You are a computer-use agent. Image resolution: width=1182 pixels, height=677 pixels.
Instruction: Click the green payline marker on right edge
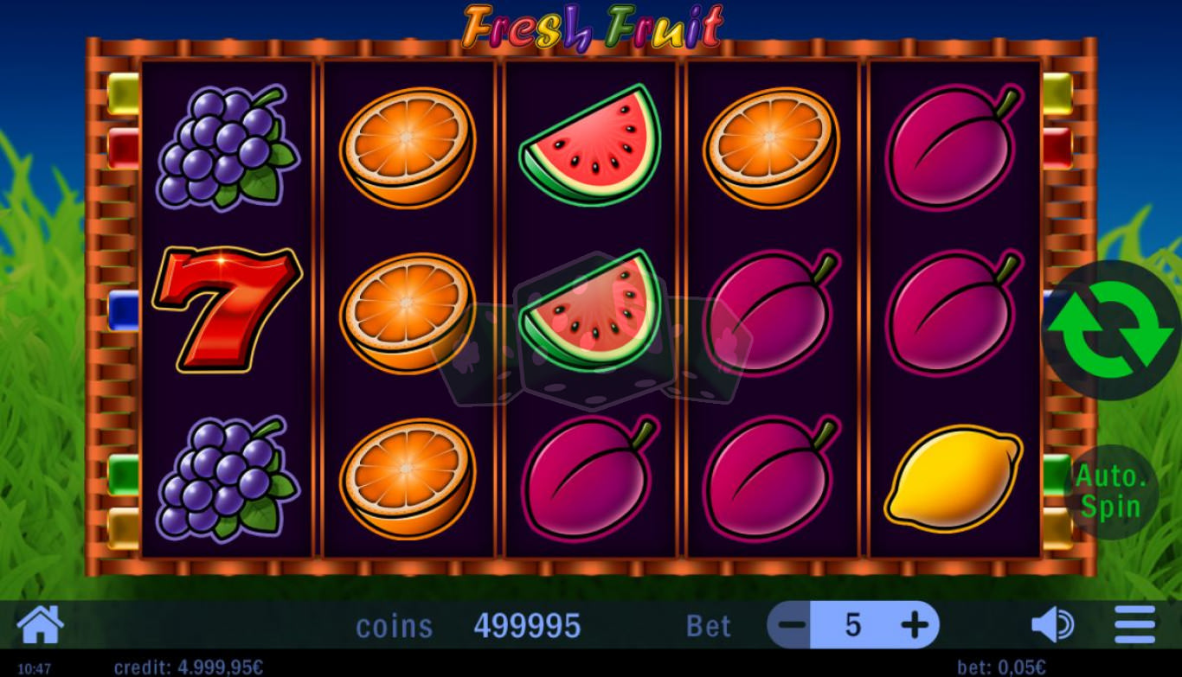(x=1057, y=474)
